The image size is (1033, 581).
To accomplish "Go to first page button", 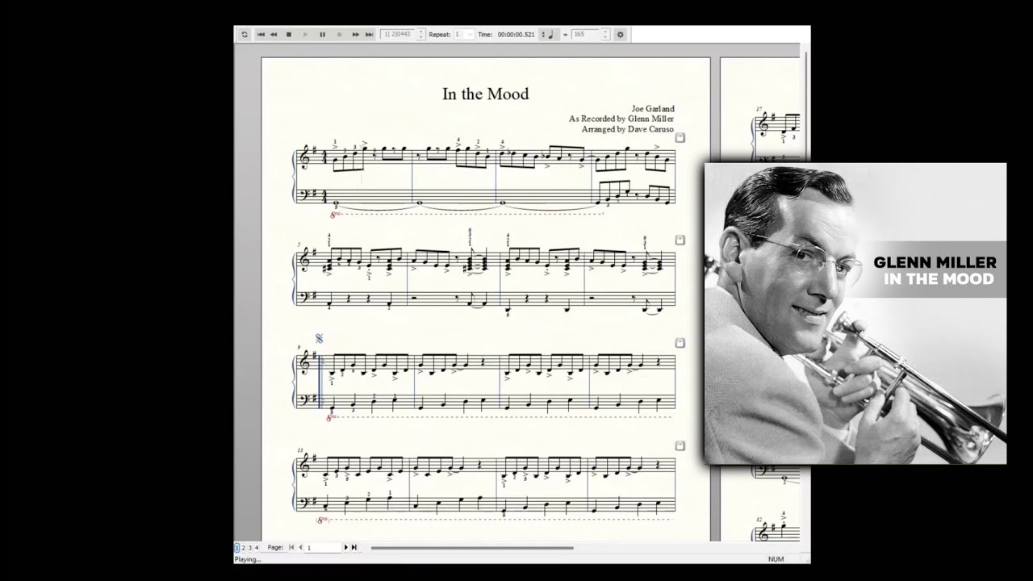I will (x=291, y=547).
